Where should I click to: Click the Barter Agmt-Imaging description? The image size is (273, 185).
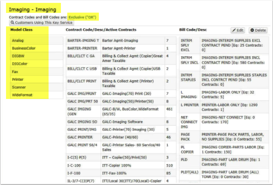[120, 40]
